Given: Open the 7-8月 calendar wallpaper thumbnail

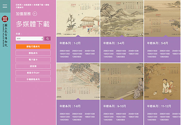Looking at the screenshot, I should click(x=78, y=81).
